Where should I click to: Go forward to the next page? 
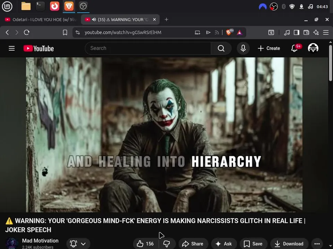[17, 33]
